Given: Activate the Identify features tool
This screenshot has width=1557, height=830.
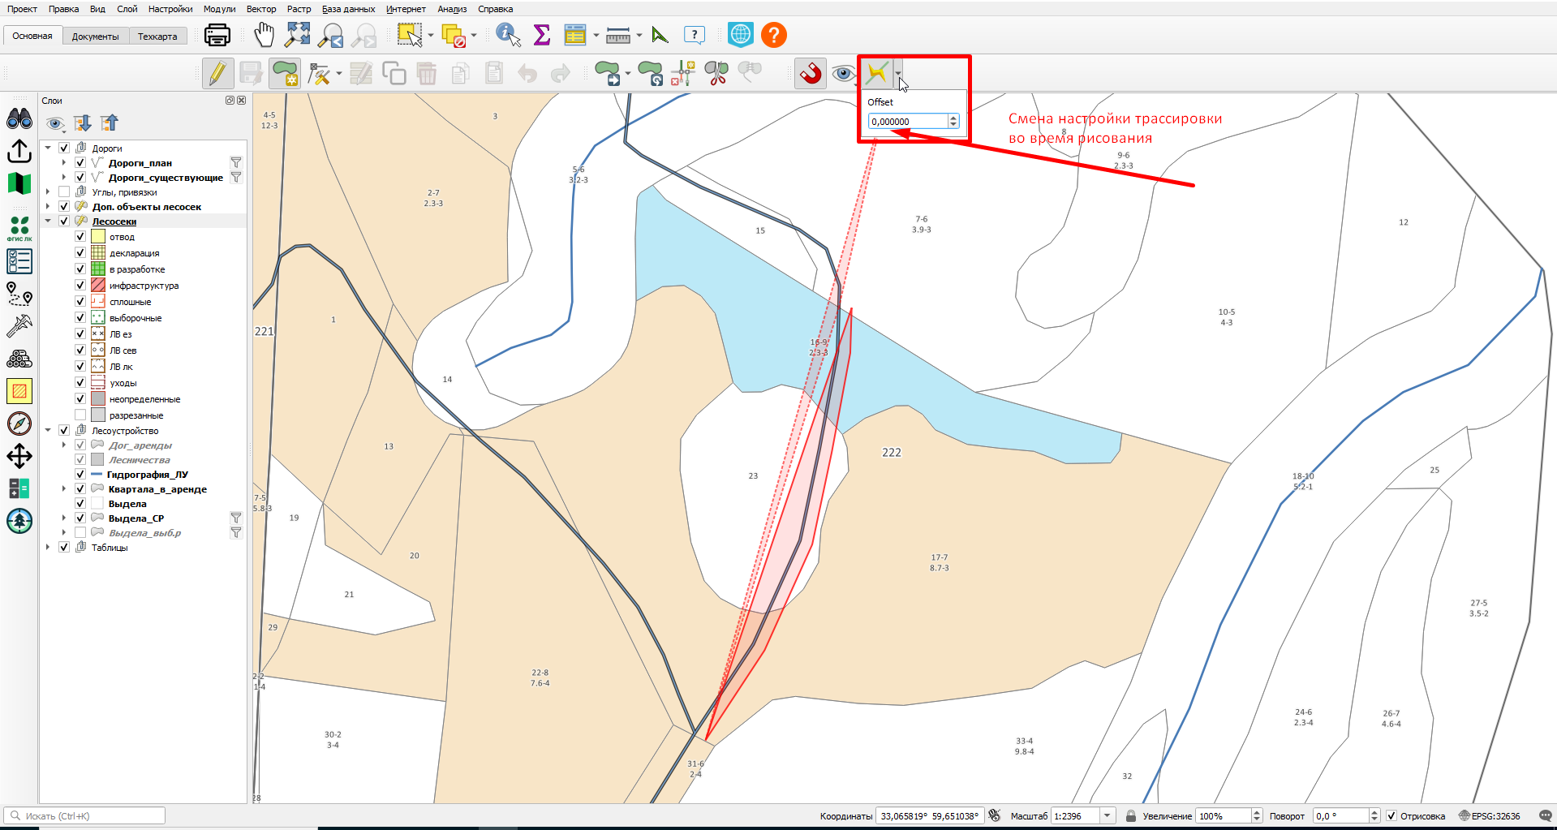Looking at the screenshot, I should (508, 35).
